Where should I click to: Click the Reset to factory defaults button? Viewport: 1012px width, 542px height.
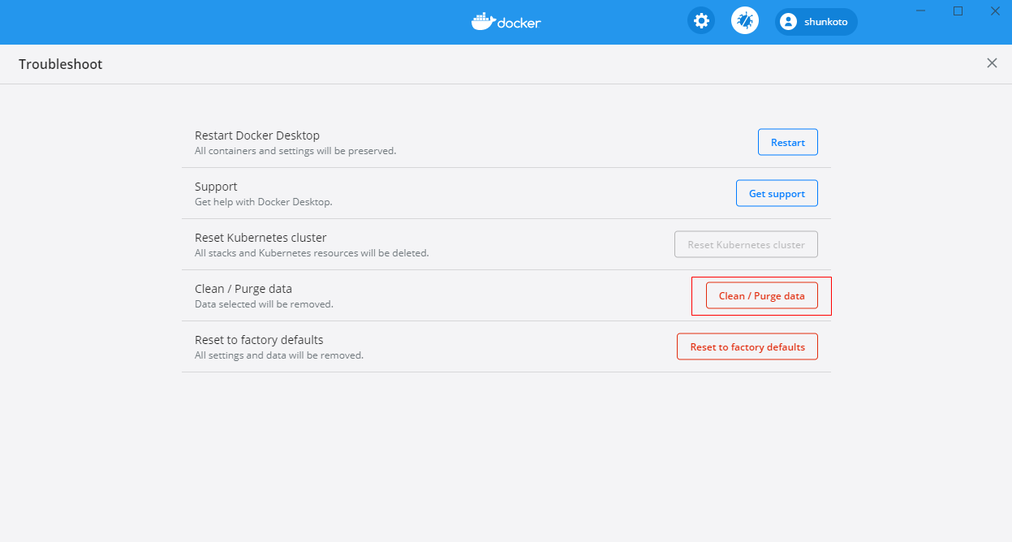(x=747, y=347)
